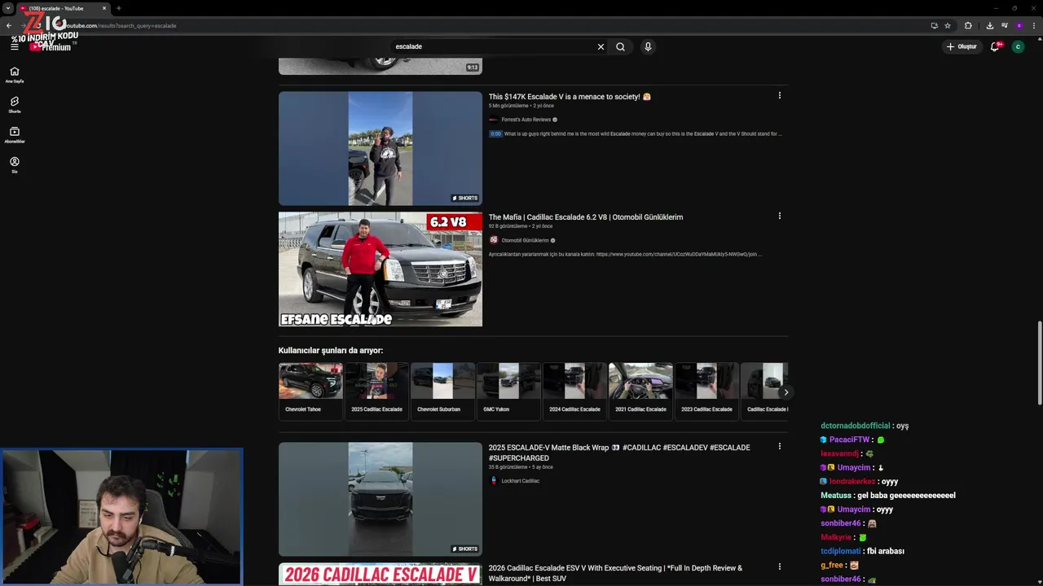Click the page vertical scrollbar thumb
This screenshot has height=586, width=1043.
coord(1039,362)
